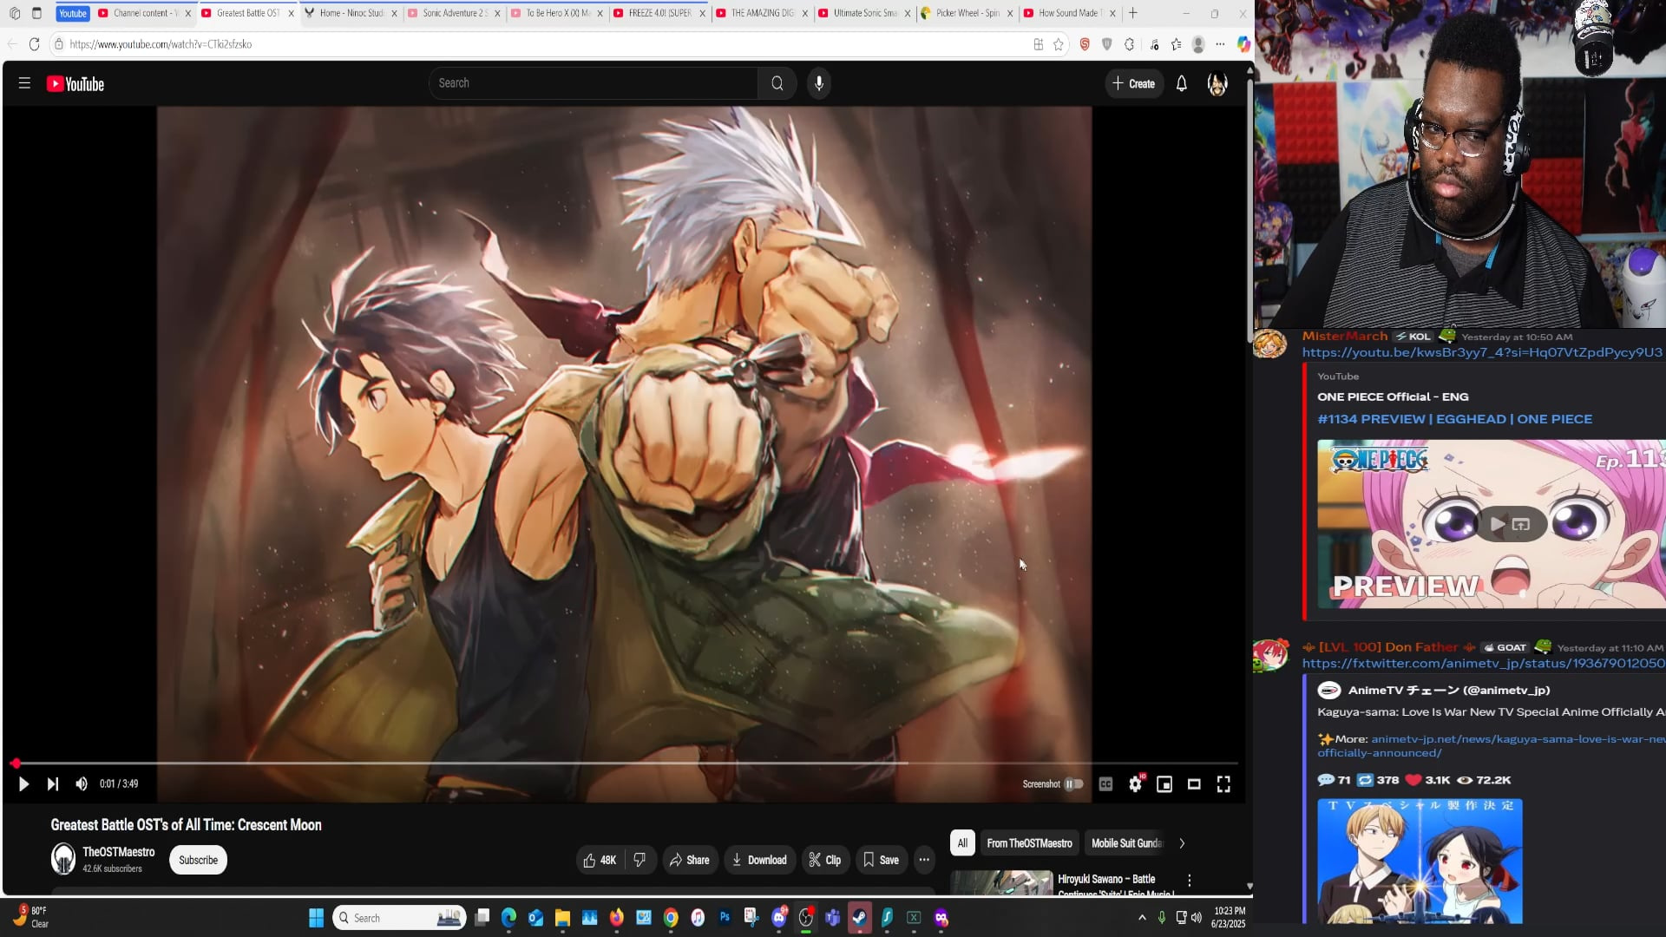Viewport: 1666px width, 937px height.
Task: Open the Hiroyuki Sawano Battle video thumbnail
Action: (x=1001, y=882)
